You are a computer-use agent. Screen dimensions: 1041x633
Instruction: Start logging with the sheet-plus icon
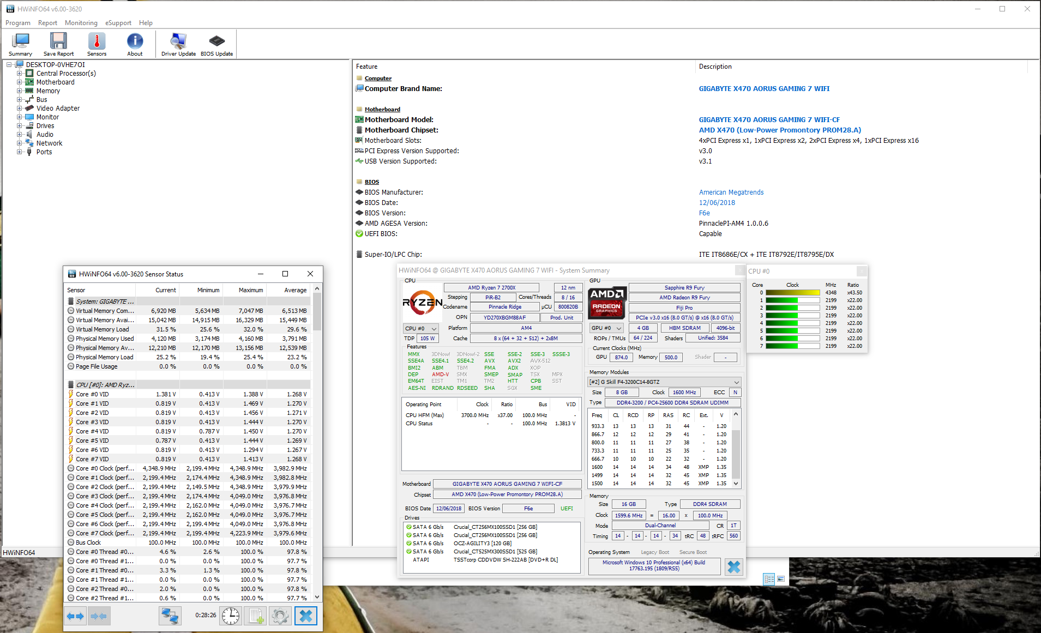(x=256, y=616)
